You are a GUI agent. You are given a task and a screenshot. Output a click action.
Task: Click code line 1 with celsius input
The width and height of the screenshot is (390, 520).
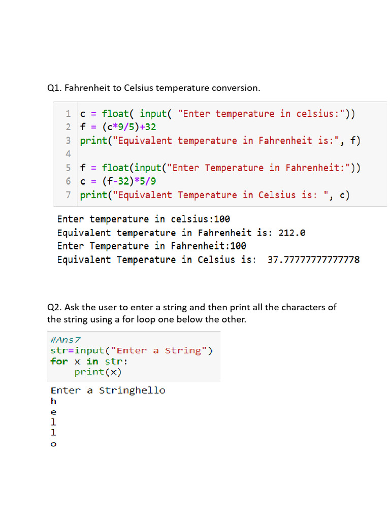217,114
